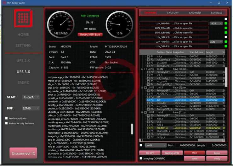Enable Backup Security Partitions checkbox
The height and width of the screenshot is (166, 233).
point(6,123)
